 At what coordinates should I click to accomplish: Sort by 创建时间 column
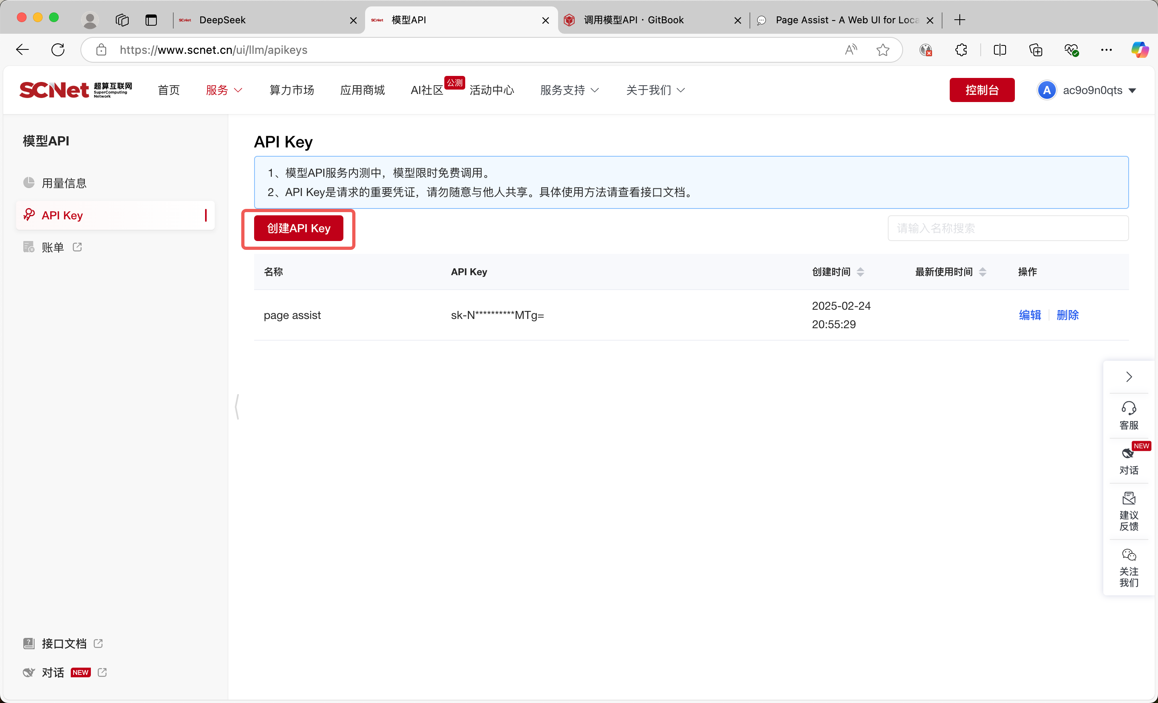coord(860,272)
